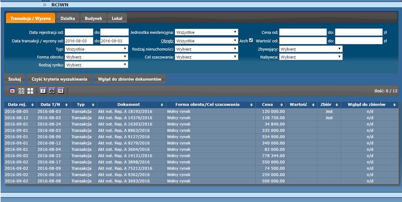Sort by the Data T/N column arrows

tap(66, 105)
